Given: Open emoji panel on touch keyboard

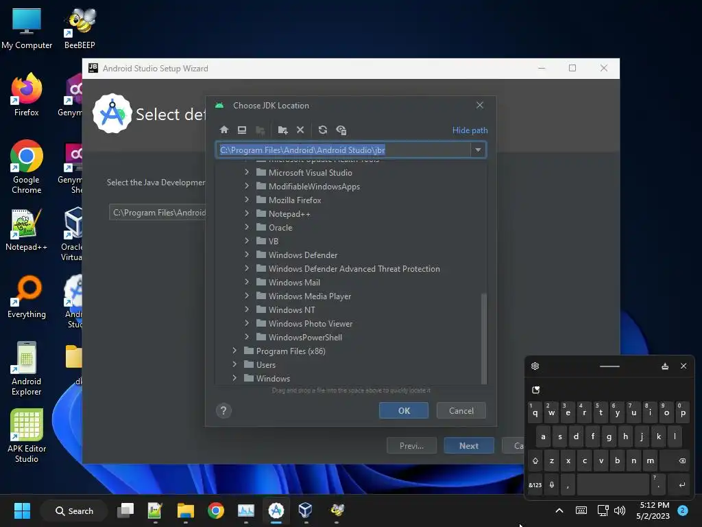Looking at the screenshot, I should tap(536, 390).
